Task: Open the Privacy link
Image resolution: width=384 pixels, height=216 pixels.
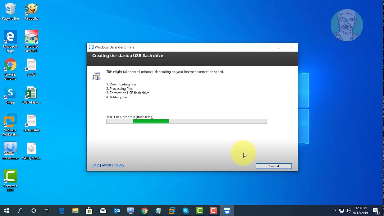Action: (x=119, y=165)
